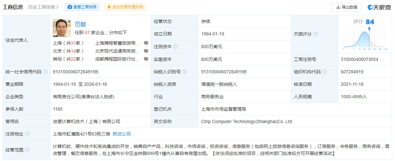Viewport: 395px width, 161px height.
Task: Click 上海市市场监督管理局 registration authority
Action: tap(223, 109)
